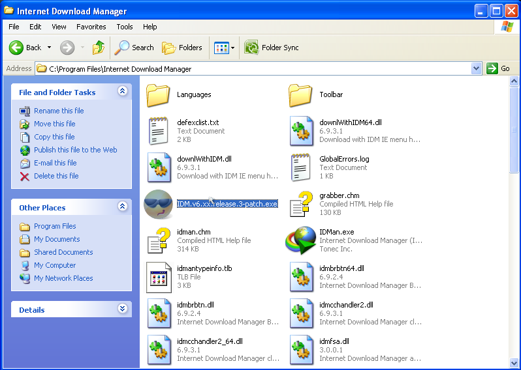Select idmcchandler2.dll file icon
This screenshot has height=370, width=521.
[302, 313]
